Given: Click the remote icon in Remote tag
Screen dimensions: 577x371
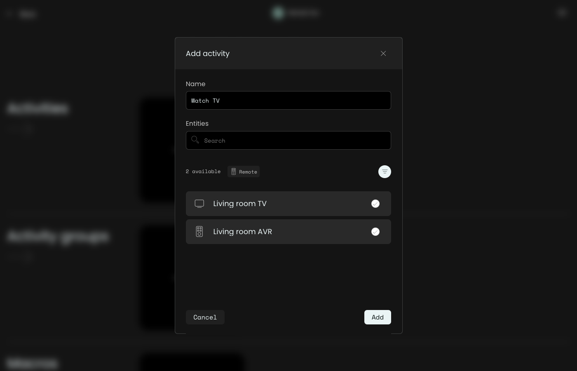Looking at the screenshot, I should (x=234, y=171).
